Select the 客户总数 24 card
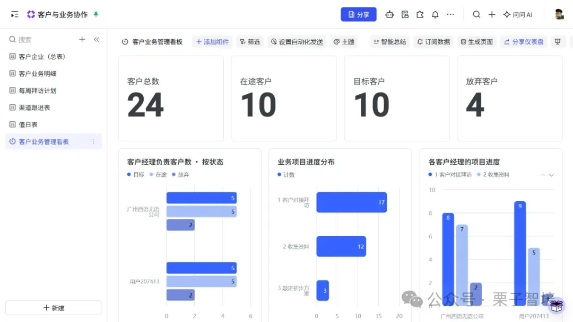The image size is (573, 322). point(171,99)
